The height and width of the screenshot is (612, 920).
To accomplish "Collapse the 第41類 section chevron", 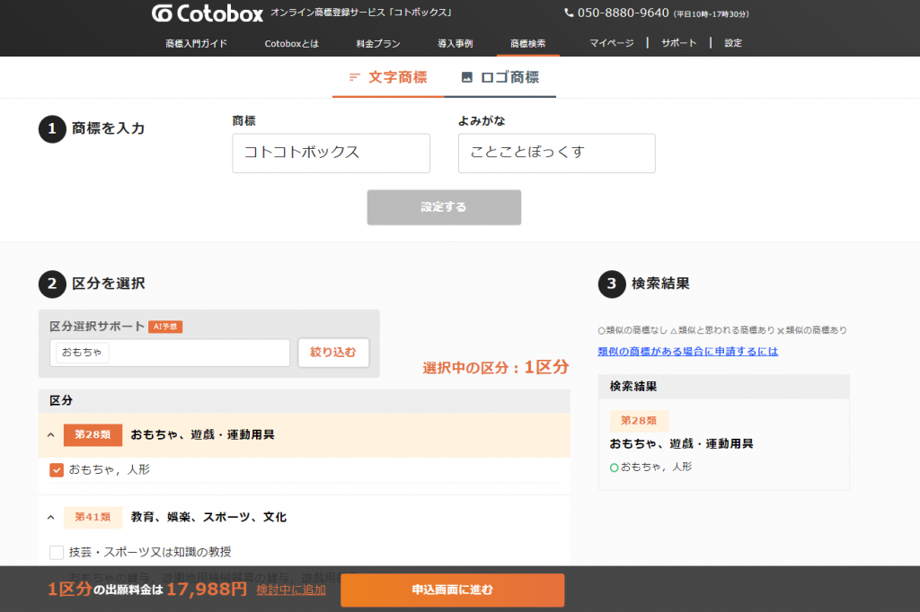I will coord(51,517).
